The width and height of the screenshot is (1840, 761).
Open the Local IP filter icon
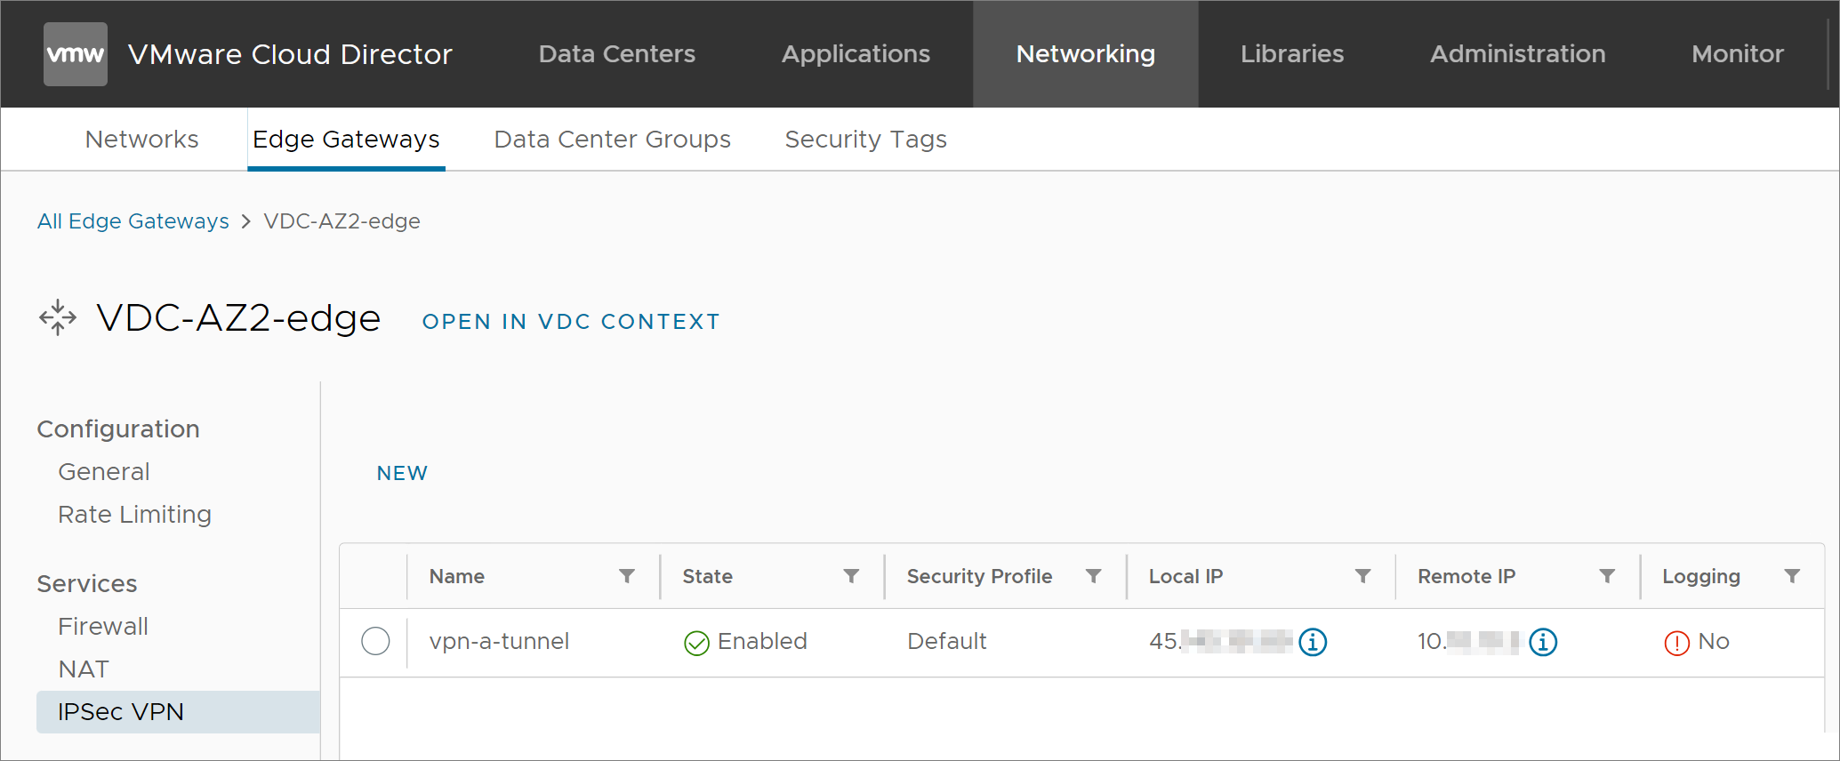1362,576
